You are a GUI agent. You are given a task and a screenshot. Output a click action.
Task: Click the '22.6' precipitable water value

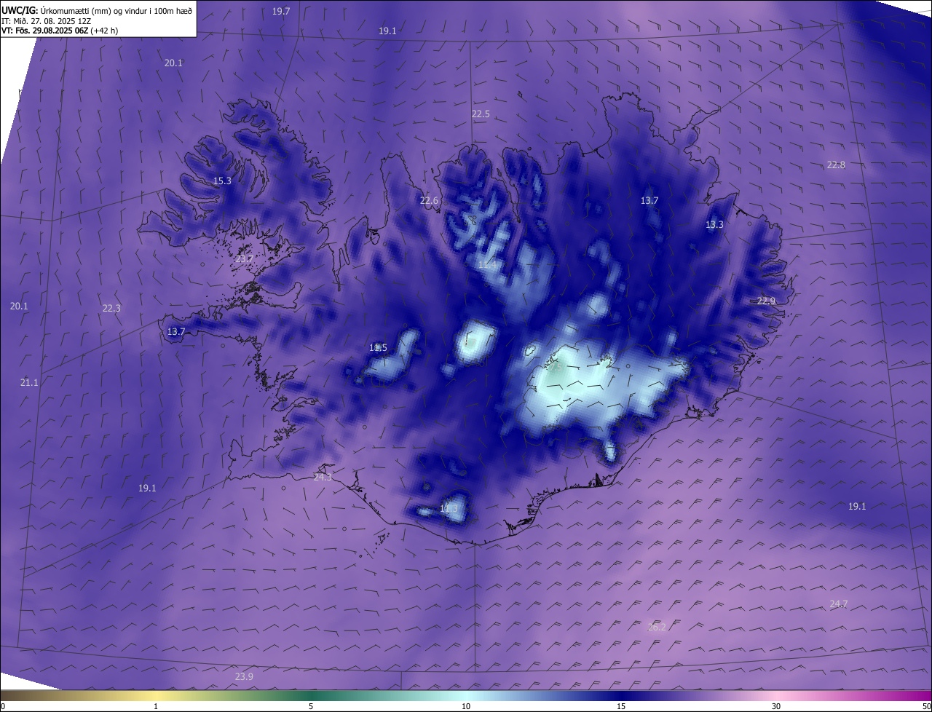point(430,201)
